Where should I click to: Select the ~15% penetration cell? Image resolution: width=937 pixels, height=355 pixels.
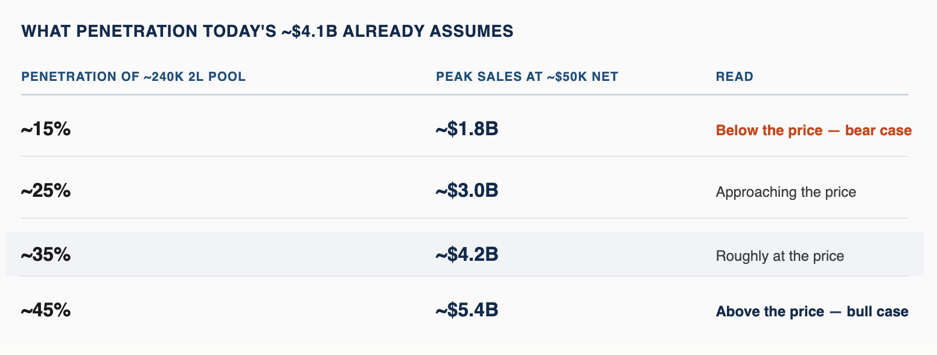(x=46, y=129)
